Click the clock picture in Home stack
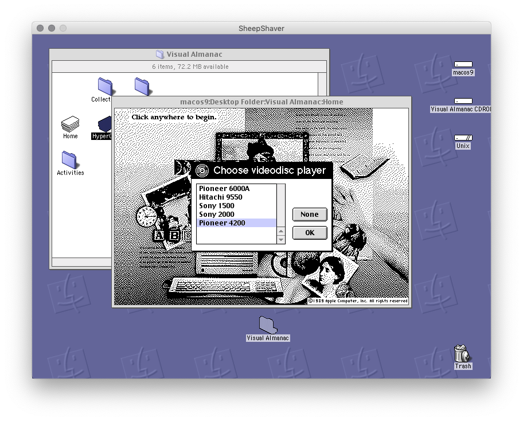523x421 pixels. coord(146,216)
